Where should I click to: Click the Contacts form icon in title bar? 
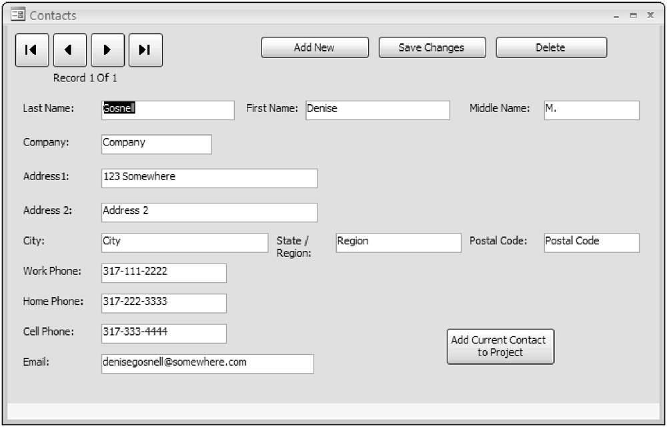point(18,15)
